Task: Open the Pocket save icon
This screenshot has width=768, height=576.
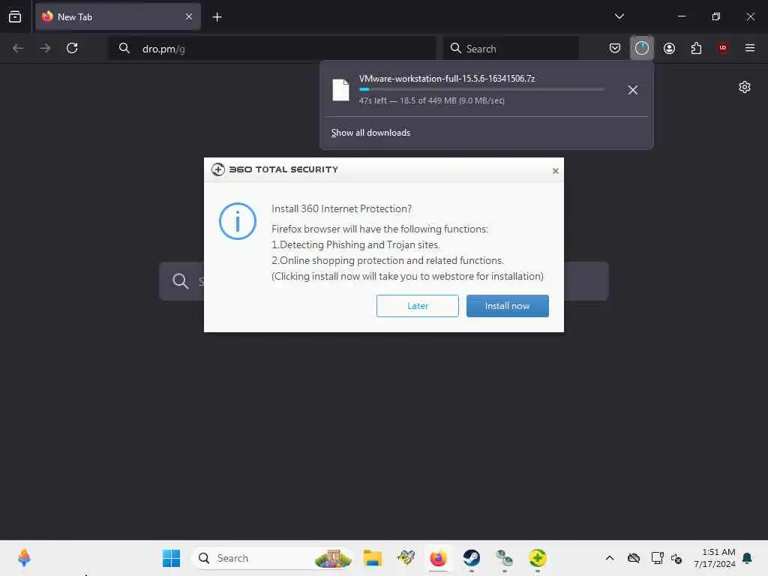Action: tap(615, 48)
